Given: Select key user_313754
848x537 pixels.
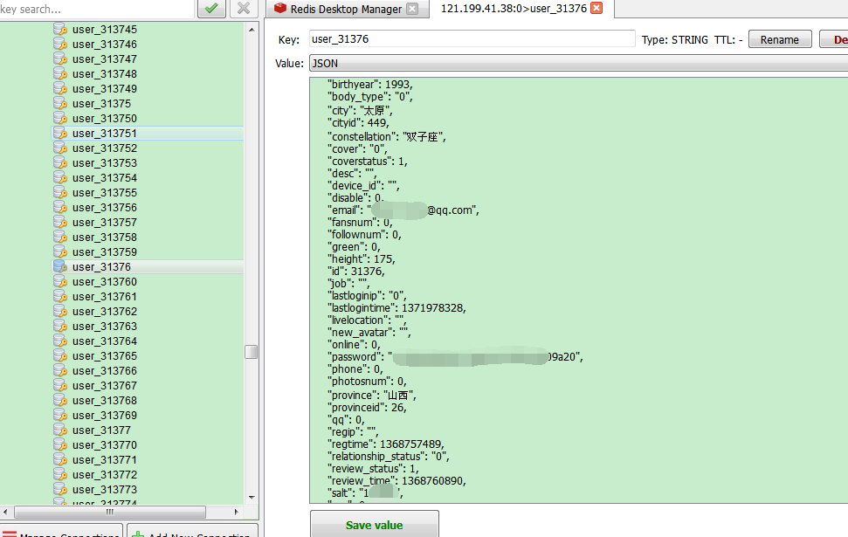Looking at the screenshot, I should 105,178.
